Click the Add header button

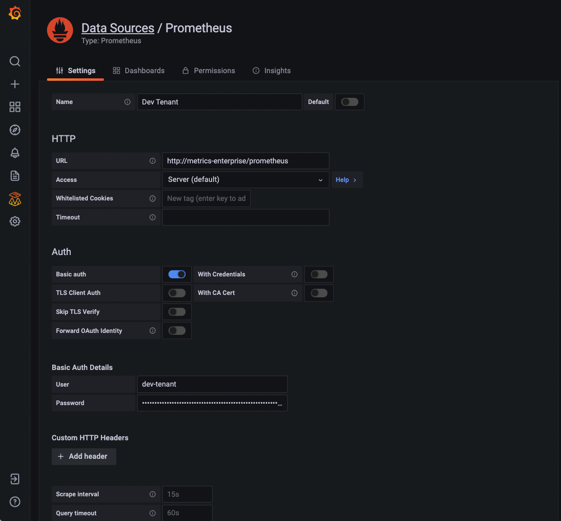click(x=84, y=456)
